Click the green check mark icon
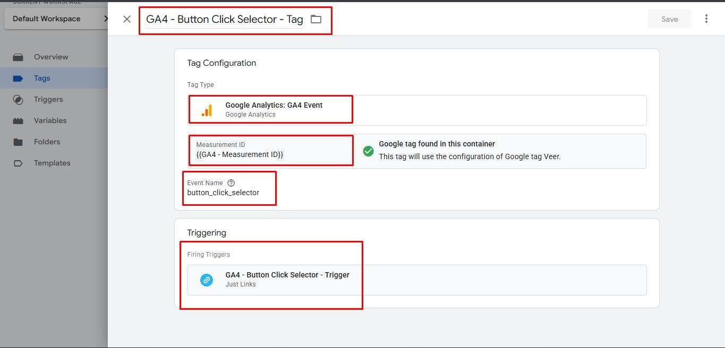This screenshot has height=348, width=725. coord(368,151)
